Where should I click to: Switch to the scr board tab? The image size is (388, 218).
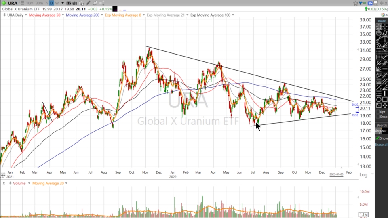tap(384, 131)
